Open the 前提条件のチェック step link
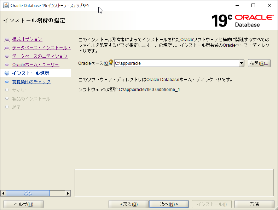This screenshot has height=210, width=278. click(31, 82)
